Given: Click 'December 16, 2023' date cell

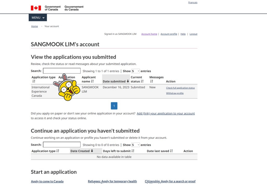Looking at the screenshot, I should (116, 87).
